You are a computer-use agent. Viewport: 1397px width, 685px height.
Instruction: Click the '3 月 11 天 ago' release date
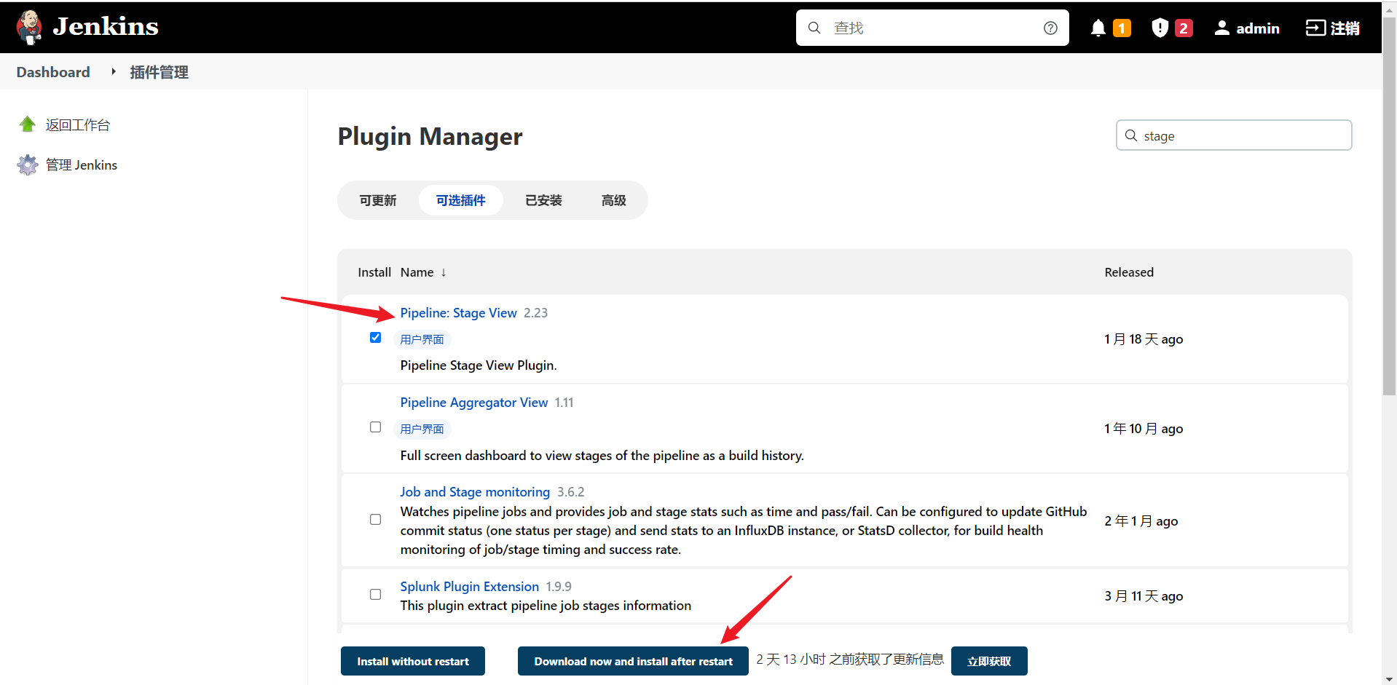tap(1144, 596)
